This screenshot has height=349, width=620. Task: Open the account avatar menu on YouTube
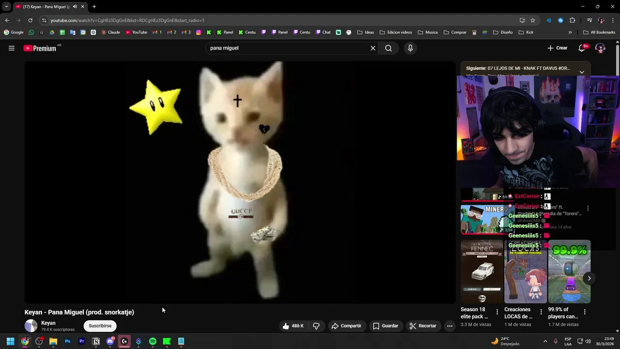(x=600, y=48)
